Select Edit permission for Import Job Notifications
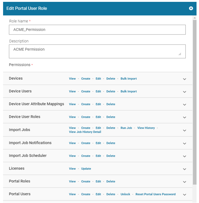The height and width of the screenshot is (203, 199). (x=98, y=143)
